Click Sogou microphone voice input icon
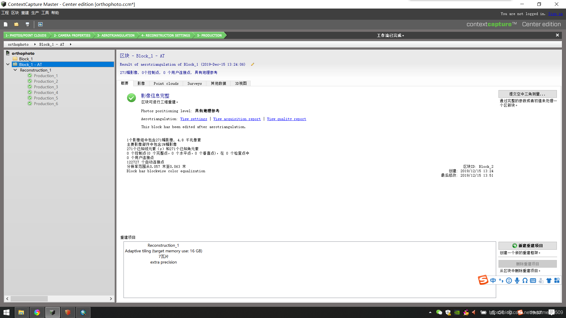This screenshot has height=318, width=566. tap(517, 281)
